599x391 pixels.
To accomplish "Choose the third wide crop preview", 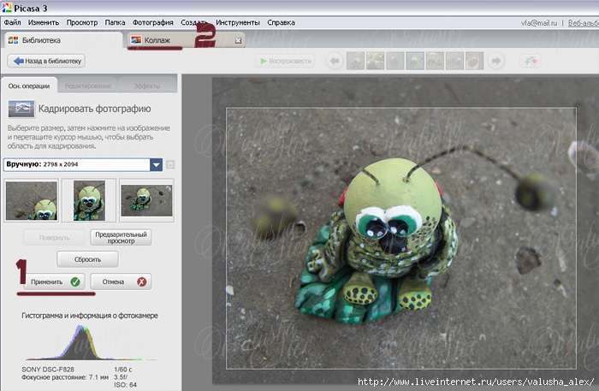I will pos(146,200).
